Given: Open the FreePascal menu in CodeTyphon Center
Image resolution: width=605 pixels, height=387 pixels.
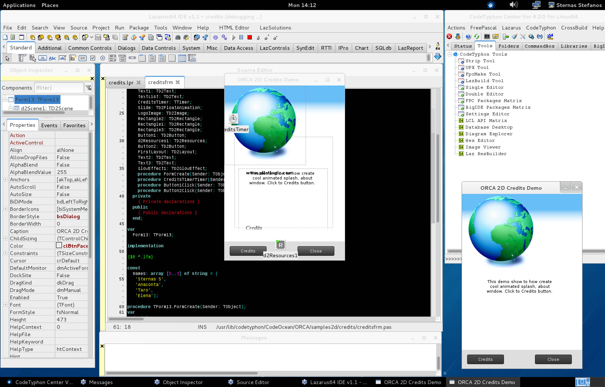Looking at the screenshot, I should pos(483,28).
